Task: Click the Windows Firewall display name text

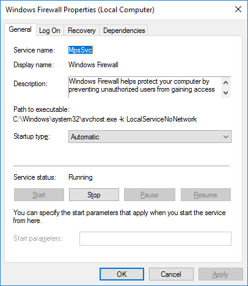Action: [93, 65]
